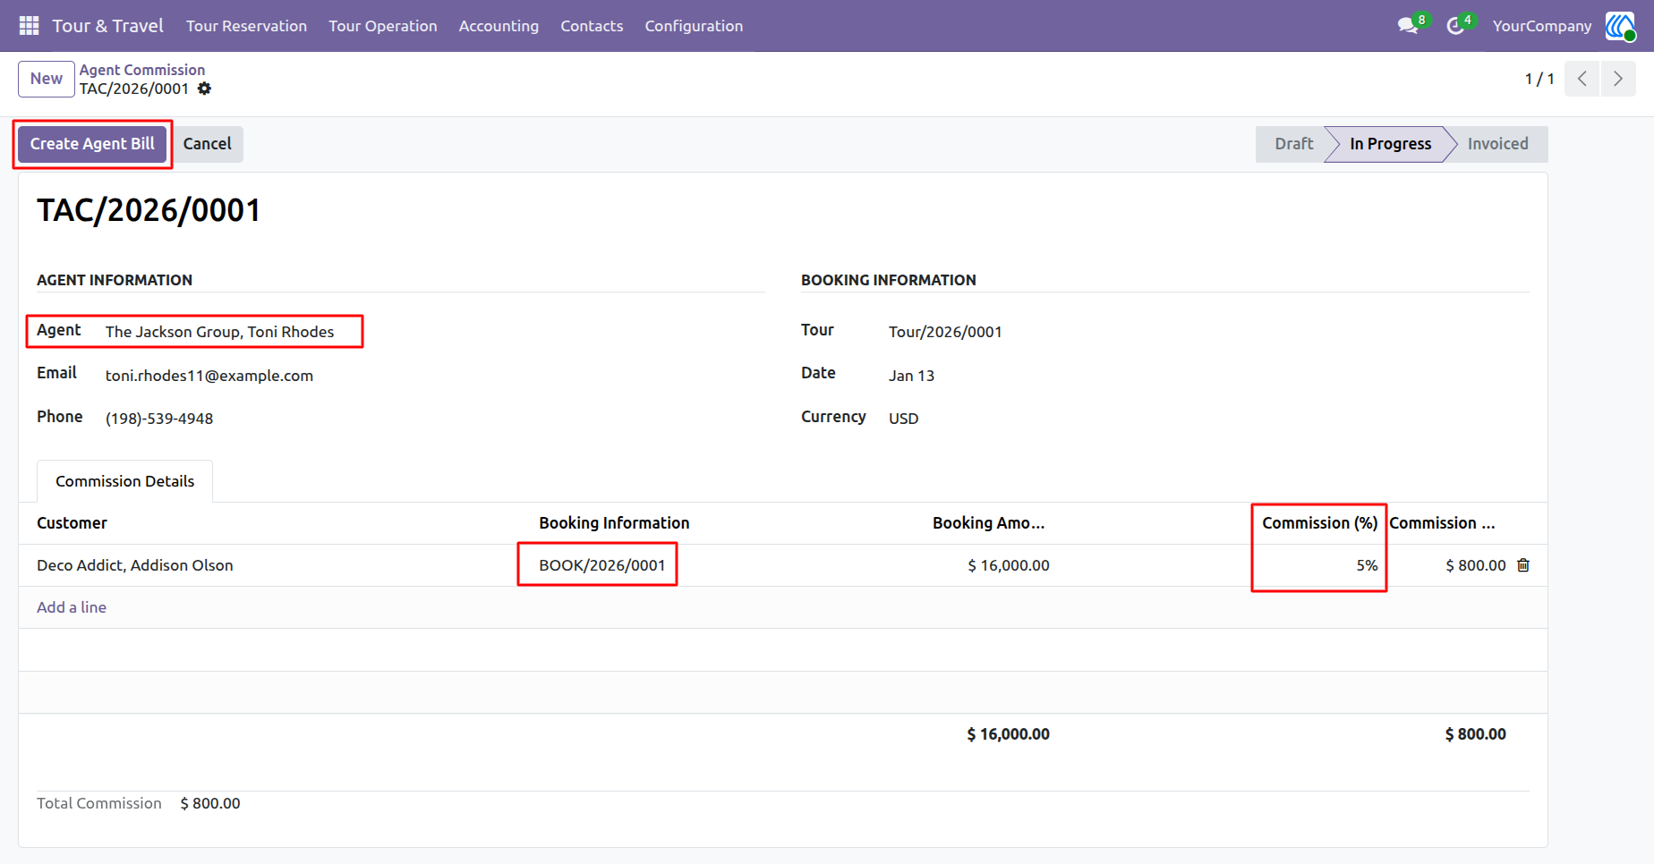This screenshot has width=1654, height=864.
Task: Click the Customer column header
Action: [72, 523]
